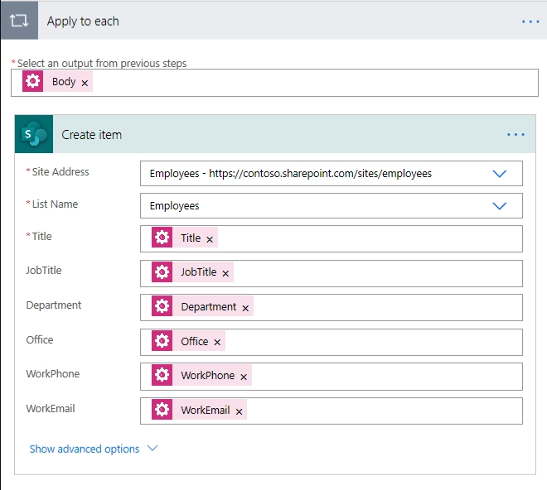
Task: Click the Apply to each loop icon
Action: click(19, 21)
